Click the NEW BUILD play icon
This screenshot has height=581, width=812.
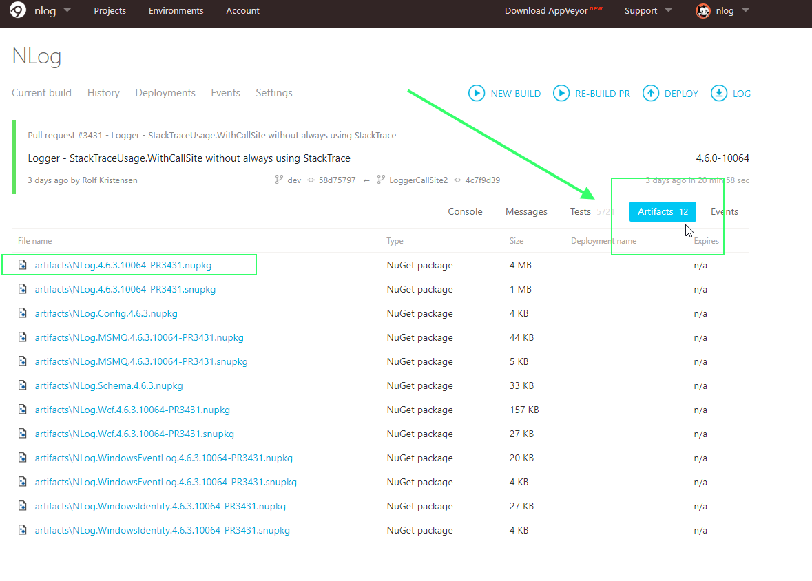coord(477,93)
